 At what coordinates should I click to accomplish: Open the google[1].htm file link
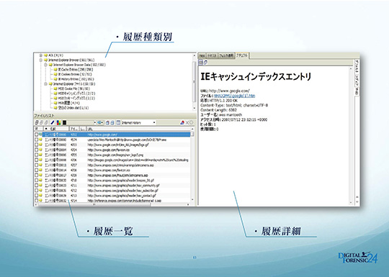(x=234, y=96)
